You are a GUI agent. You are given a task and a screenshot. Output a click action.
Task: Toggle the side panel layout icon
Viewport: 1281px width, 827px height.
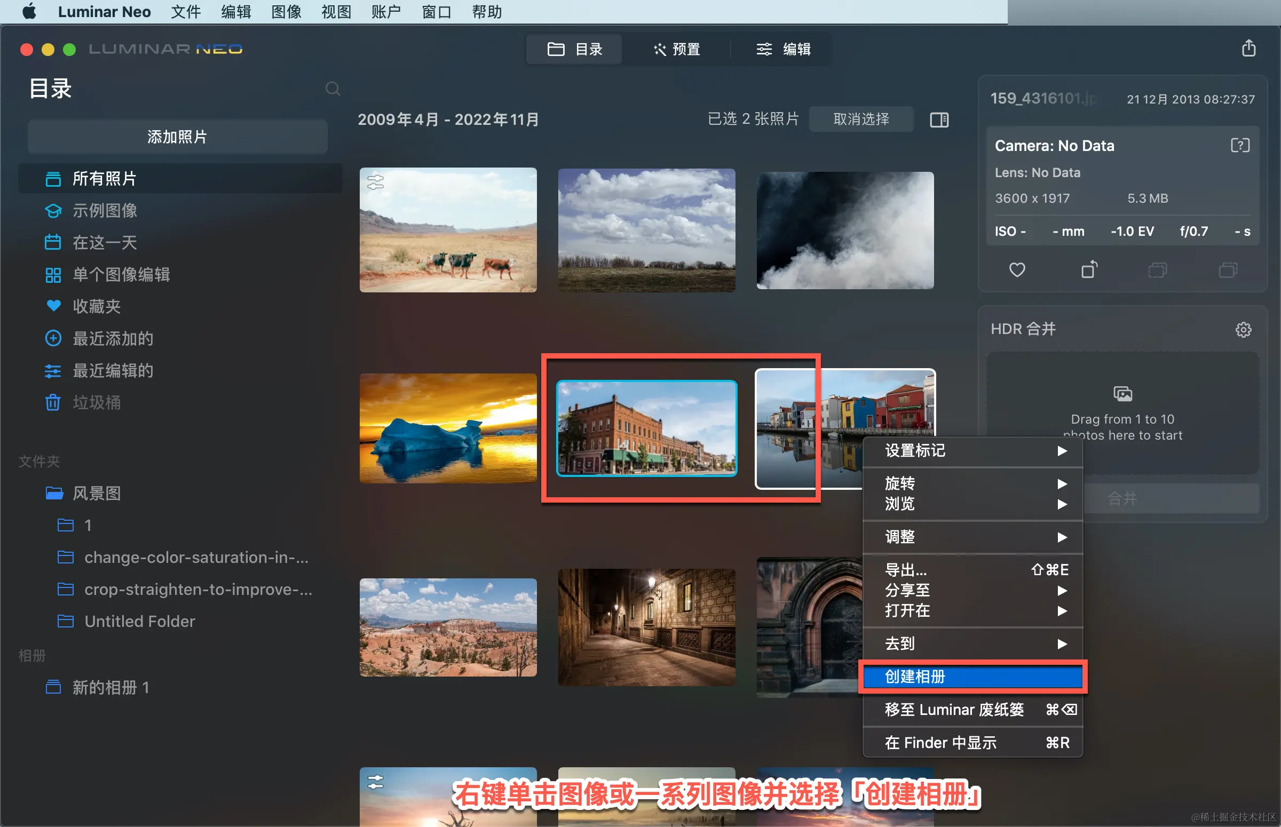pos(939,119)
